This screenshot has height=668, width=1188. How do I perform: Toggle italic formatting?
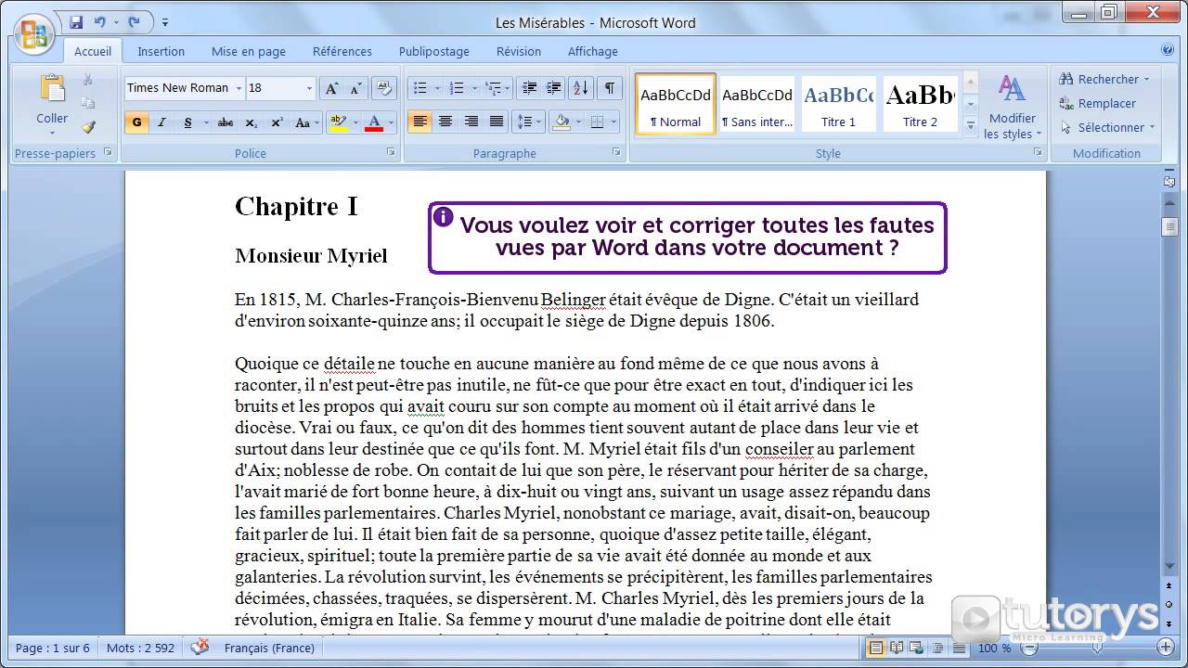(161, 122)
